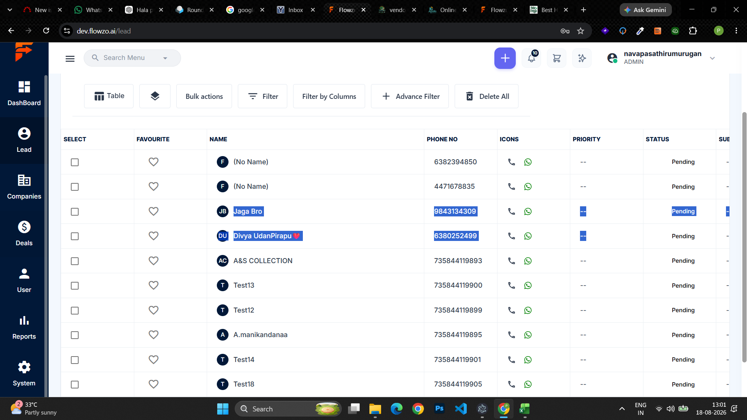
Task: Open User in sidebar
Action: 24,281
